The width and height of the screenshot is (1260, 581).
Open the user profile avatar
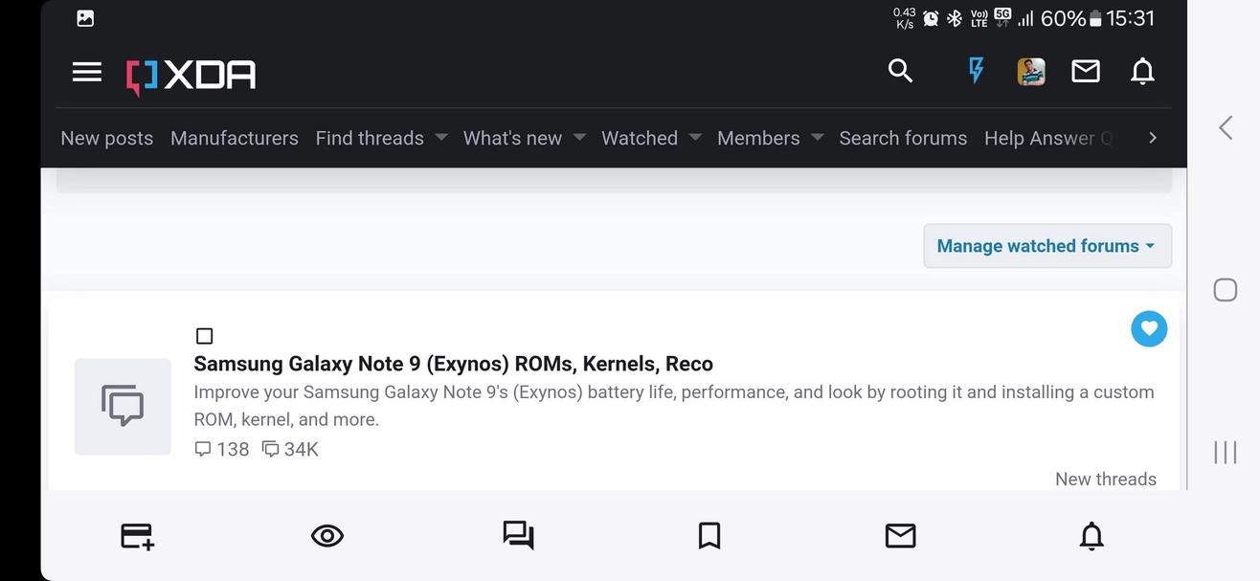click(1031, 72)
